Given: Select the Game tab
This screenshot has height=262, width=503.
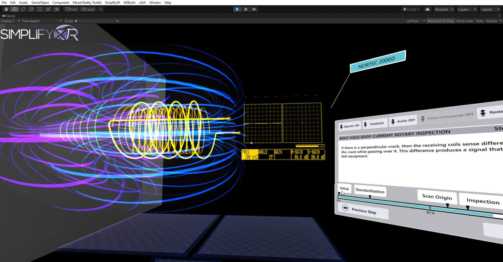Looking at the screenshot, I should [8, 16].
